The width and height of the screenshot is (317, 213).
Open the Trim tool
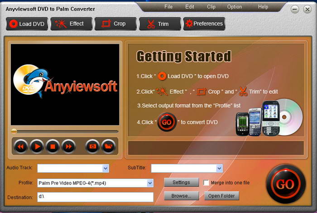tap(160, 24)
